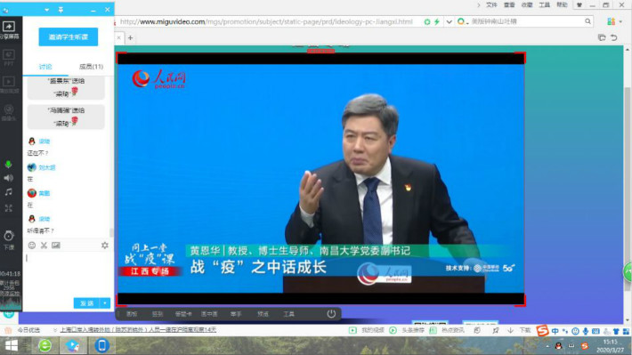Viewport: 632px width, 355px height.
Task: Toggle the camera icon in sidebar
Action: (x=9, y=109)
